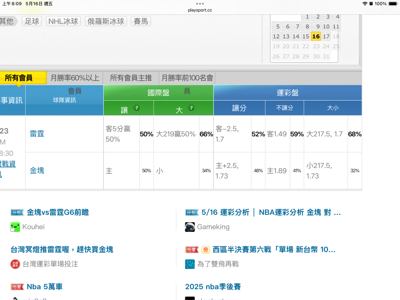Screen dimensions: 400x300
Task: Tap the Kouhei green avatar icon
Action: [x=15, y=227]
